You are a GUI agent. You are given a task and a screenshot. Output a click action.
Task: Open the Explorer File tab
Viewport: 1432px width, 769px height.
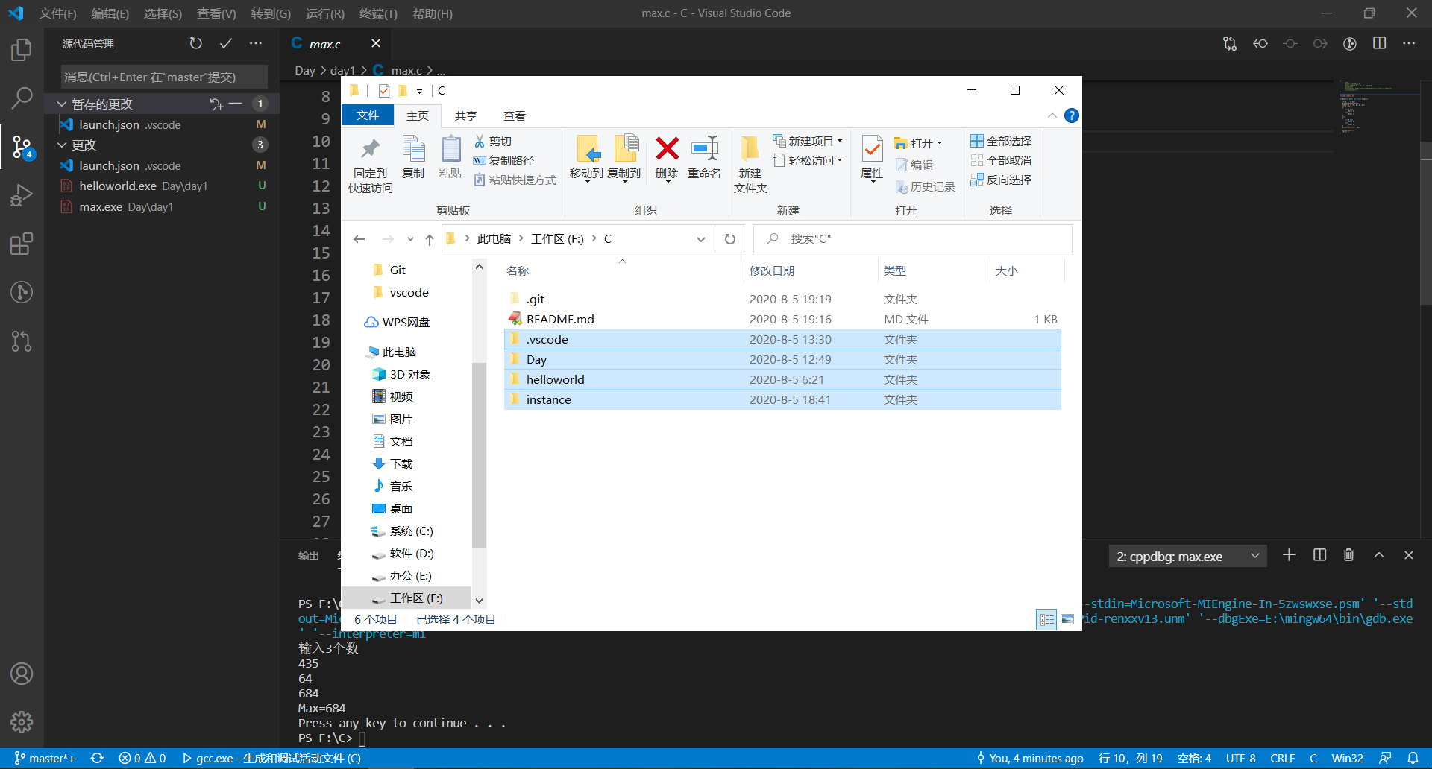click(x=368, y=115)
